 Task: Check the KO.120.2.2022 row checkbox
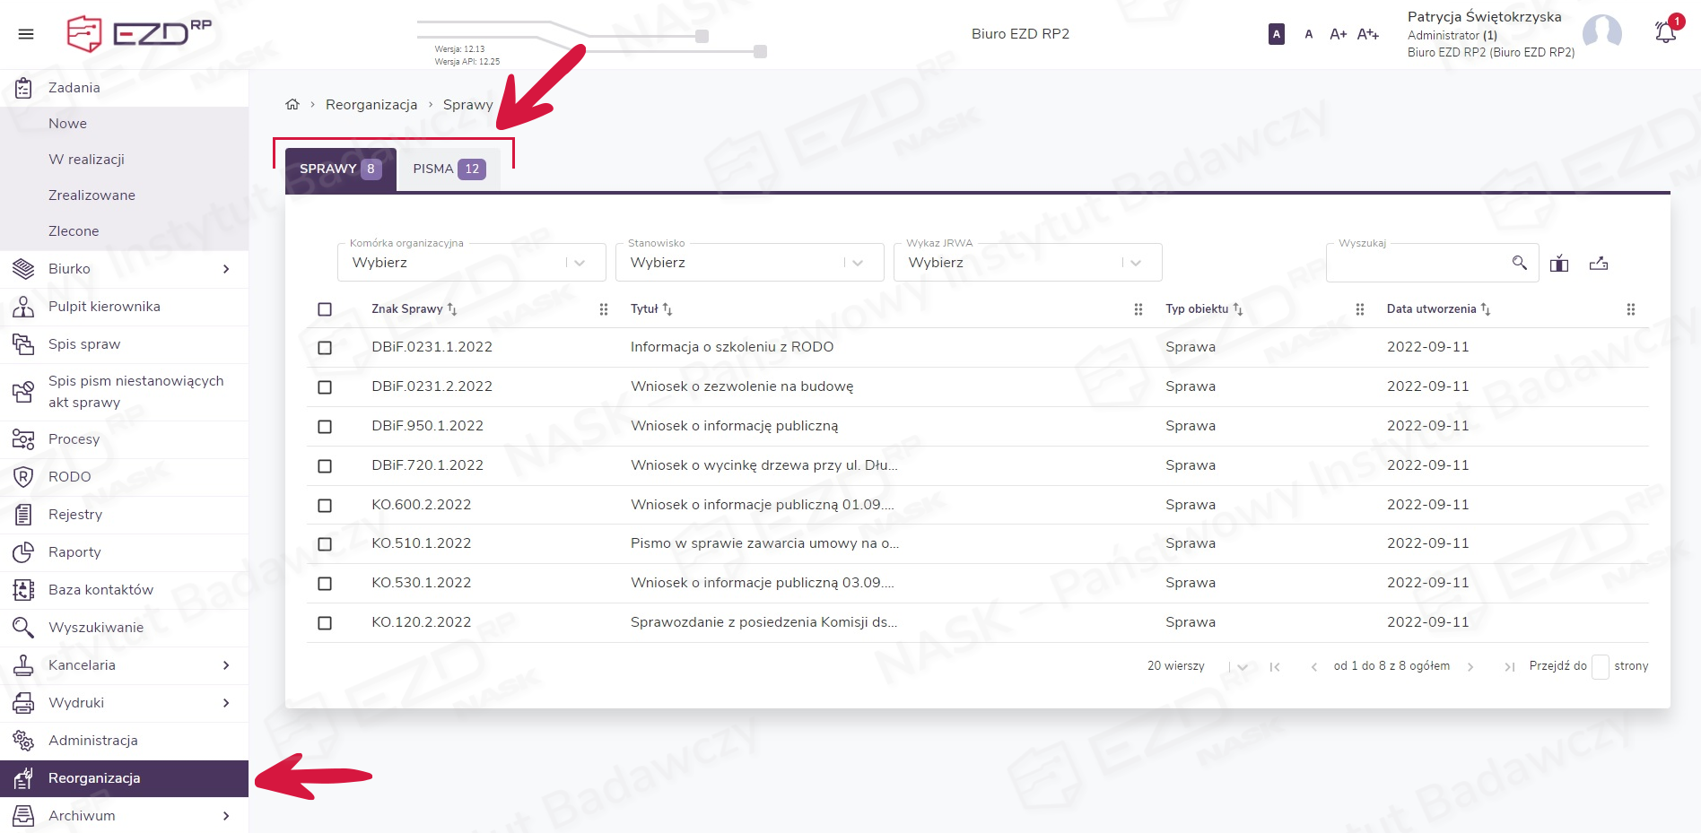point(325,623)
